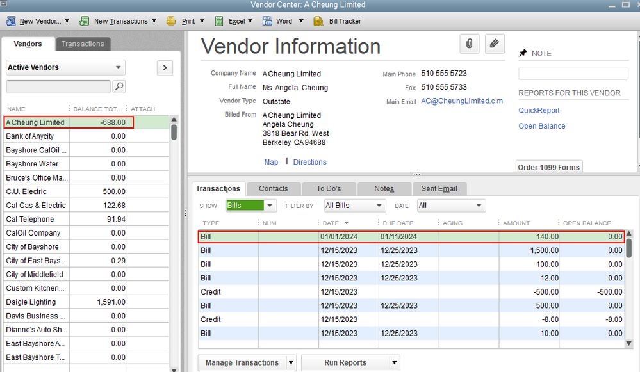Open the Excel dropdown arrow
Image resolution: width=640 pixels, height=372 pixels.
(x=250, y=21)
